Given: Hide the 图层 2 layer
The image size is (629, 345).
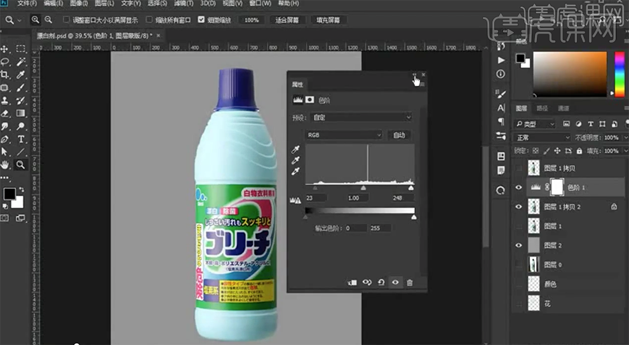Looking at the screenshot, I should tap(519, 245).
